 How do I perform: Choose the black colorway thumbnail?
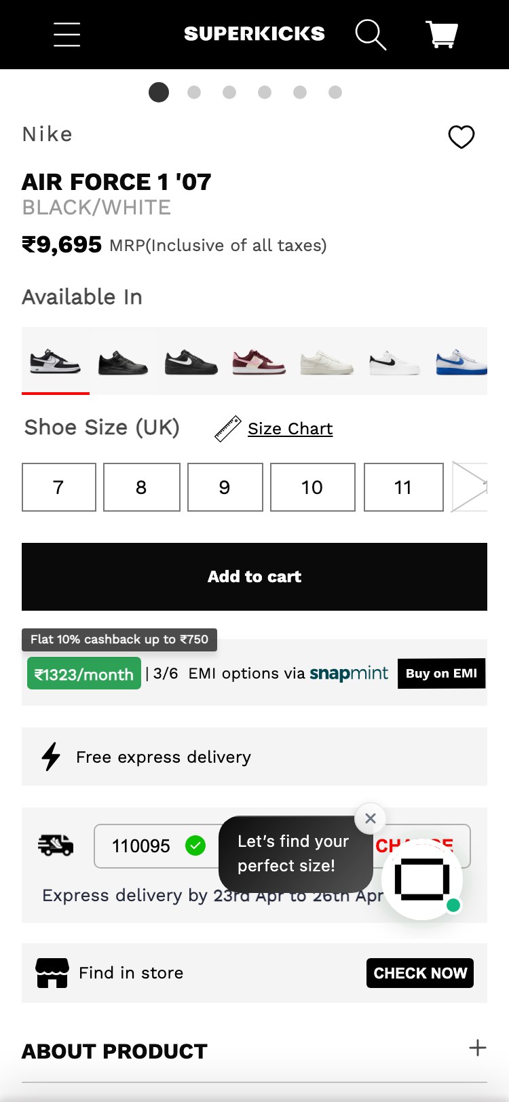123,362
